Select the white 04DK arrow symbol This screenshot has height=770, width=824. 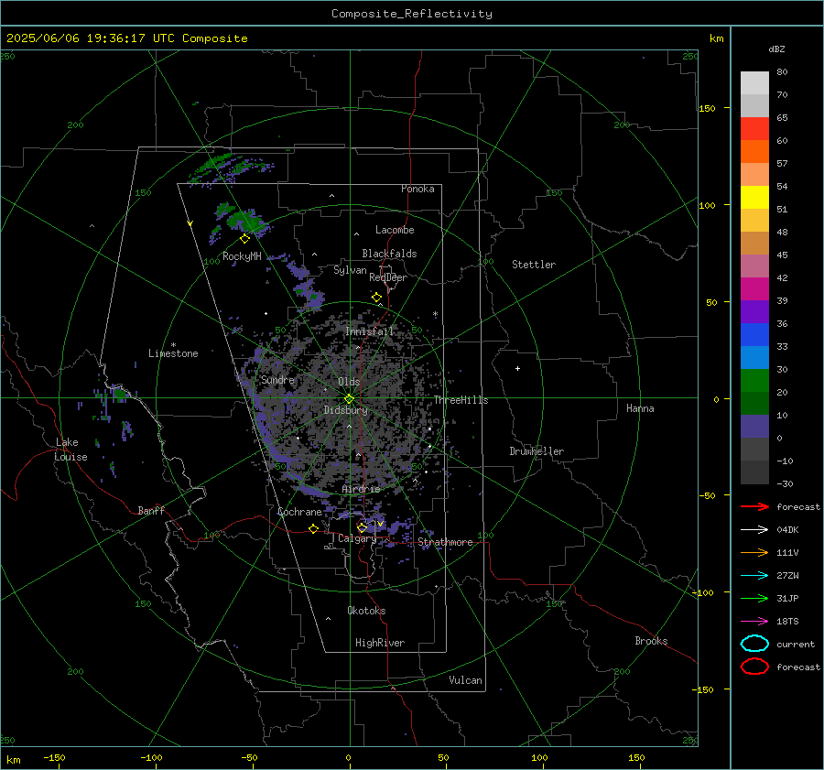754,529
